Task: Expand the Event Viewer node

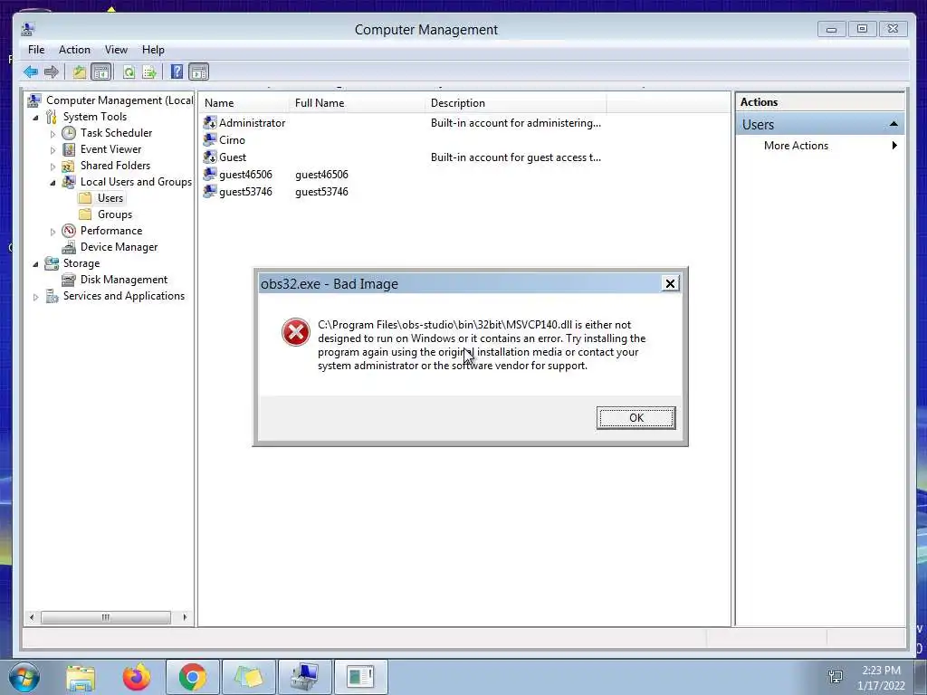Action: point(53,150)
